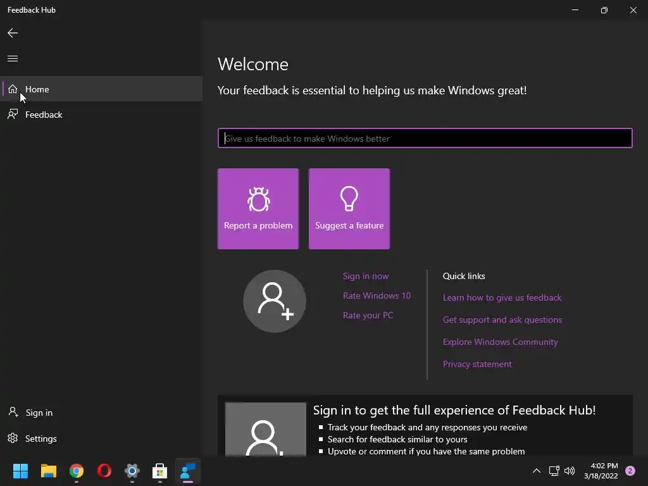Viewport: 648px width, 486px height.
Task: Open Learn how to give us feedback
Action: point(502,297)
